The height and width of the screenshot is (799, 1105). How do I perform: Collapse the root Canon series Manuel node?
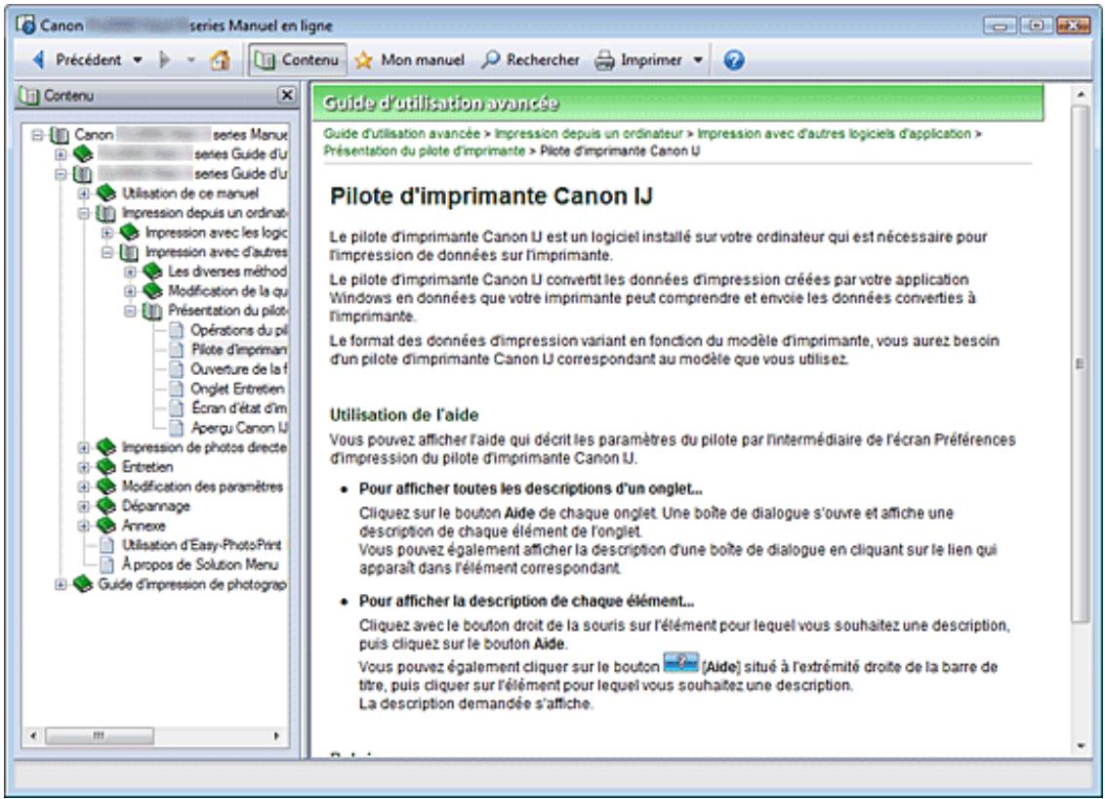pos(37,134)
